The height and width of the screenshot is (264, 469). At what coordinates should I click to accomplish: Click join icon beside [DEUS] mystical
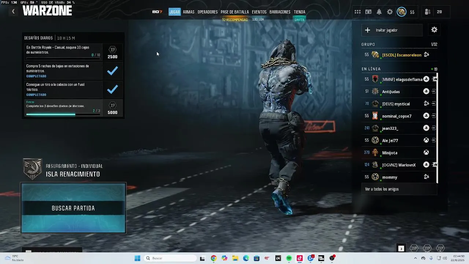(434, 104)
